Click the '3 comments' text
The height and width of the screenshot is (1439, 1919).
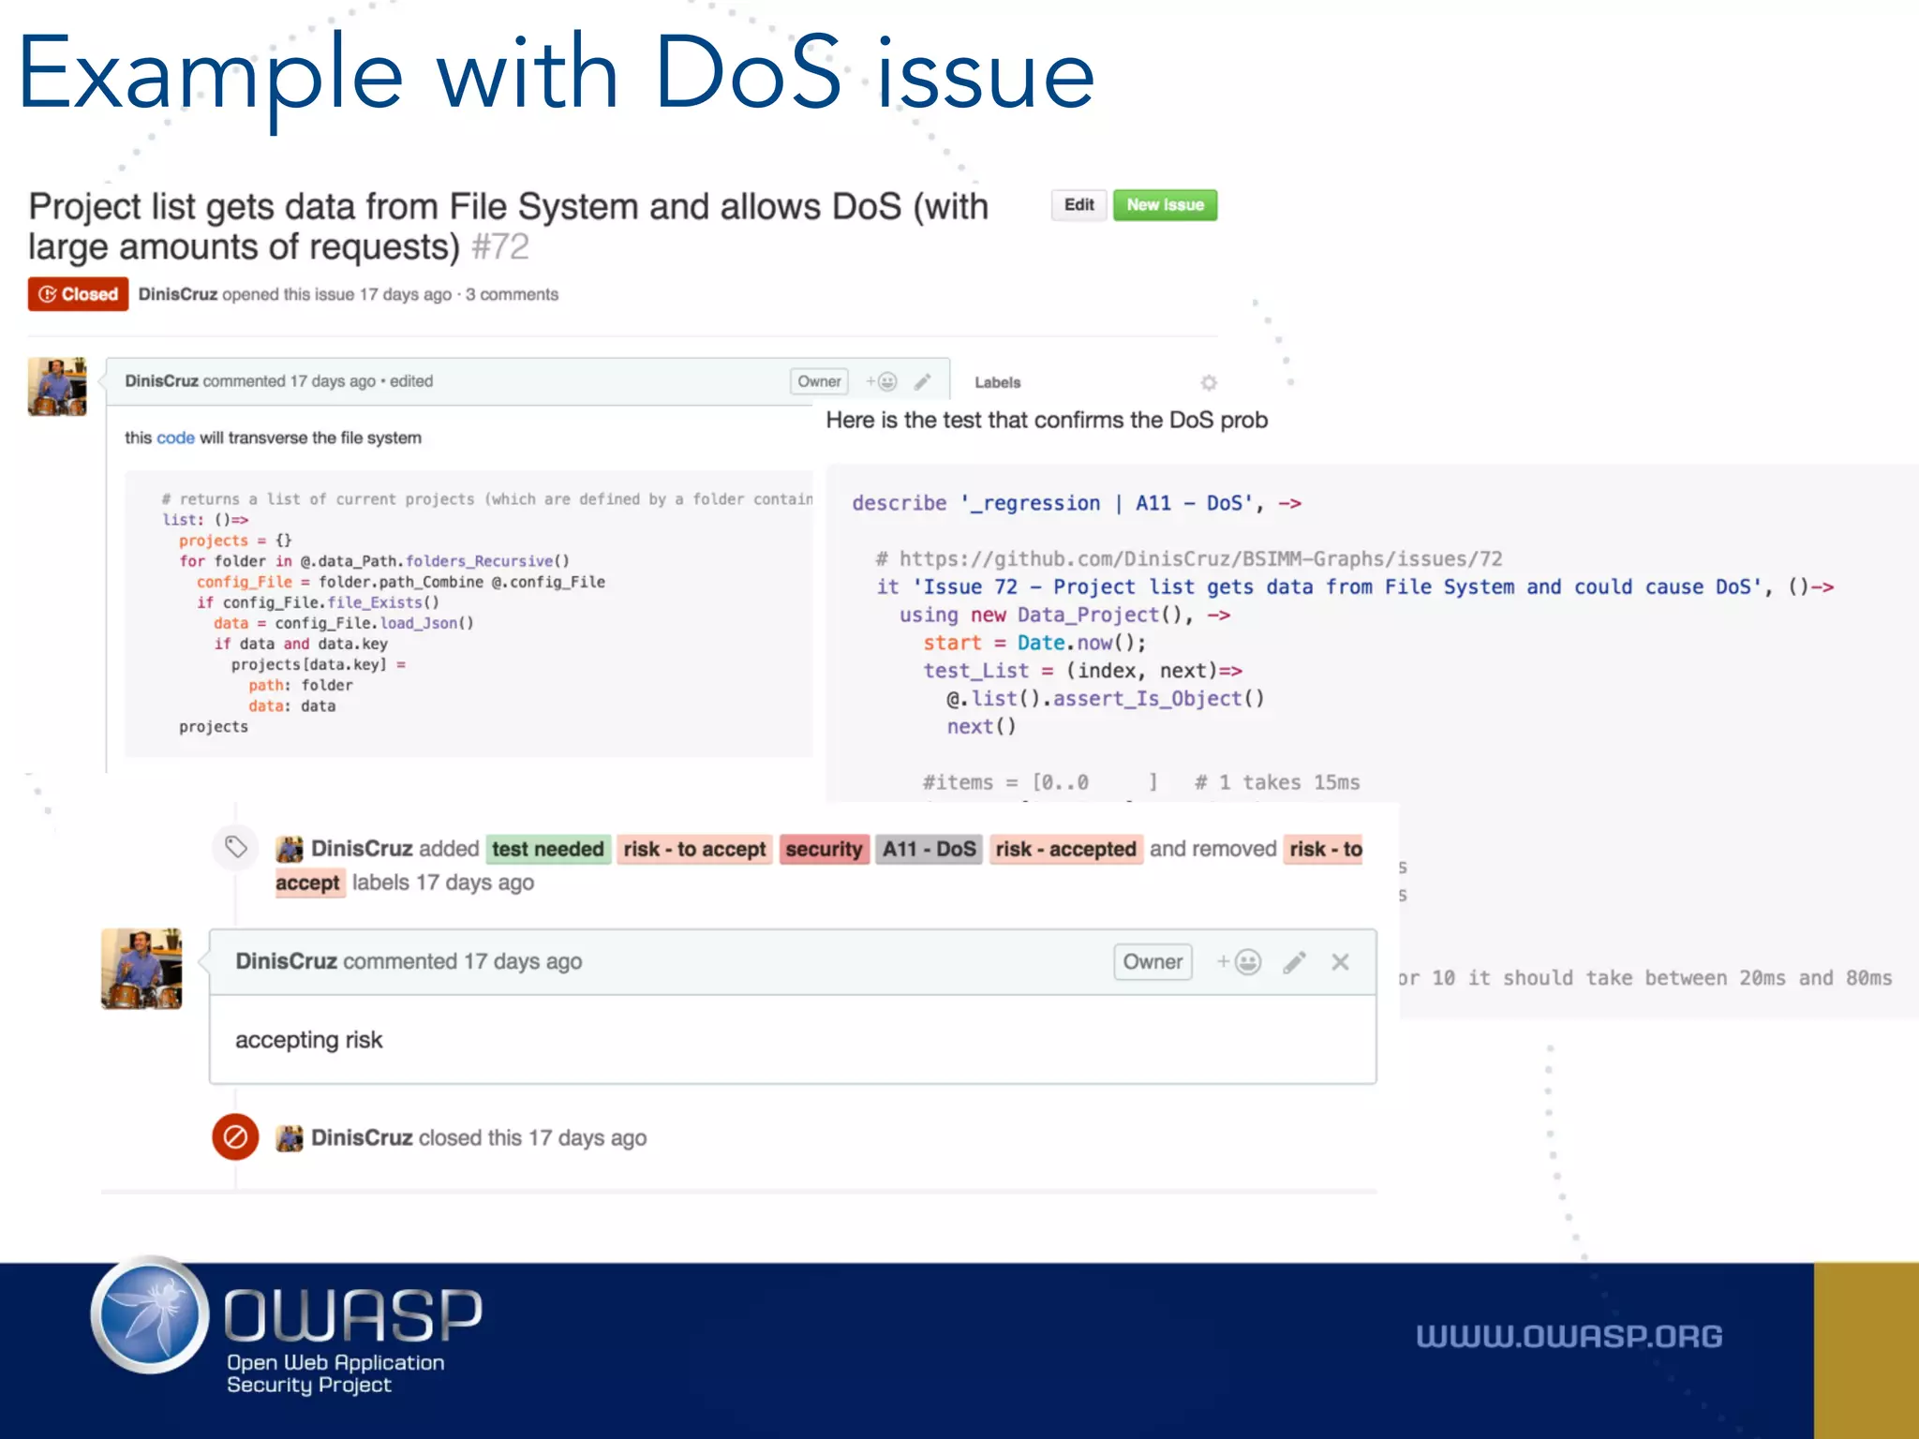pos(512,294)
